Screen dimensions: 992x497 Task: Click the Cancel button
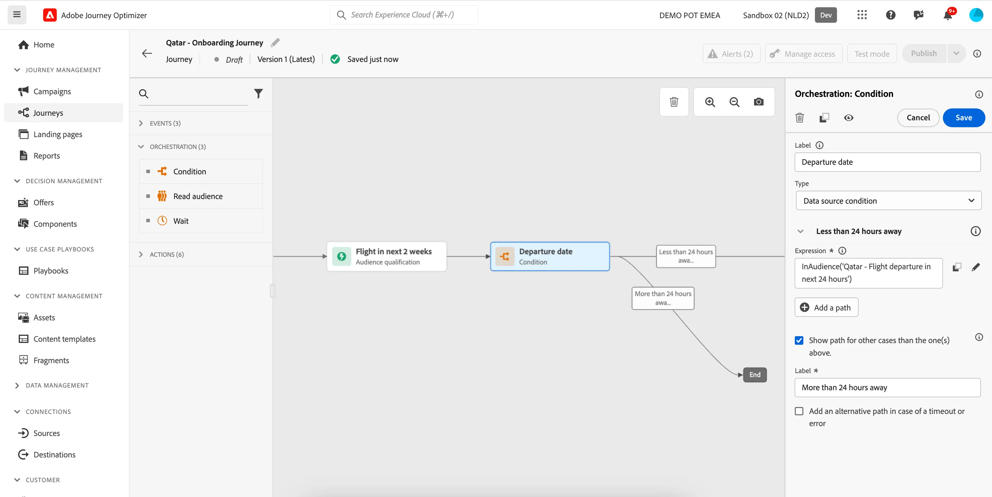[x=918, y=118]
